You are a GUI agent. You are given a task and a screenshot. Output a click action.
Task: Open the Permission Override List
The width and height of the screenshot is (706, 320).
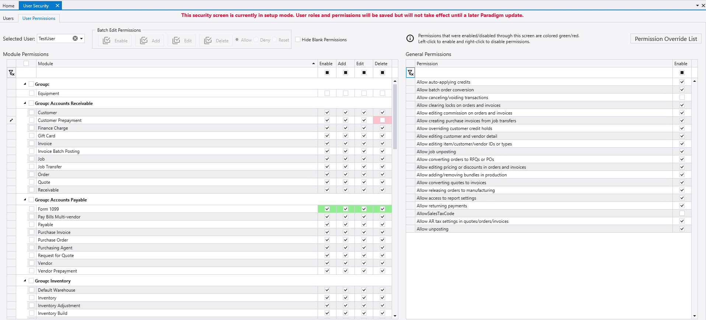(665, 39)
